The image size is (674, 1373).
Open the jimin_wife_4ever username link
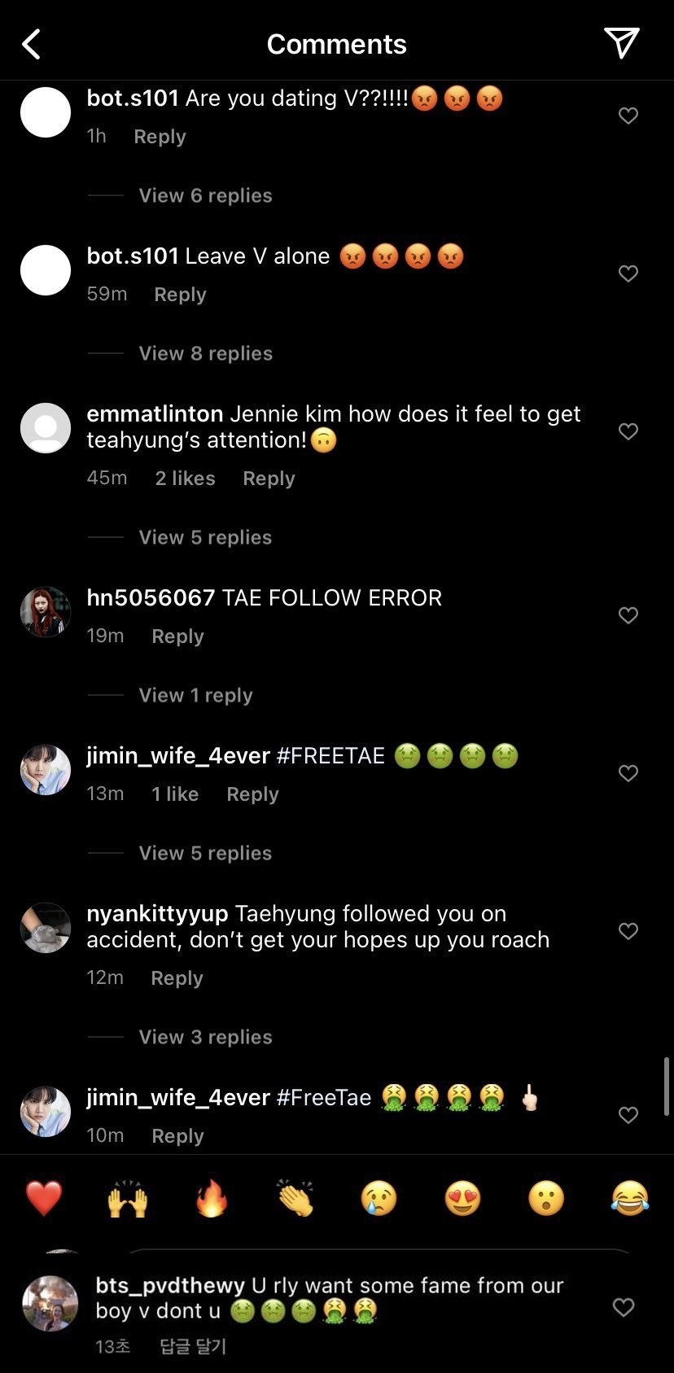(x=177, y=755)
